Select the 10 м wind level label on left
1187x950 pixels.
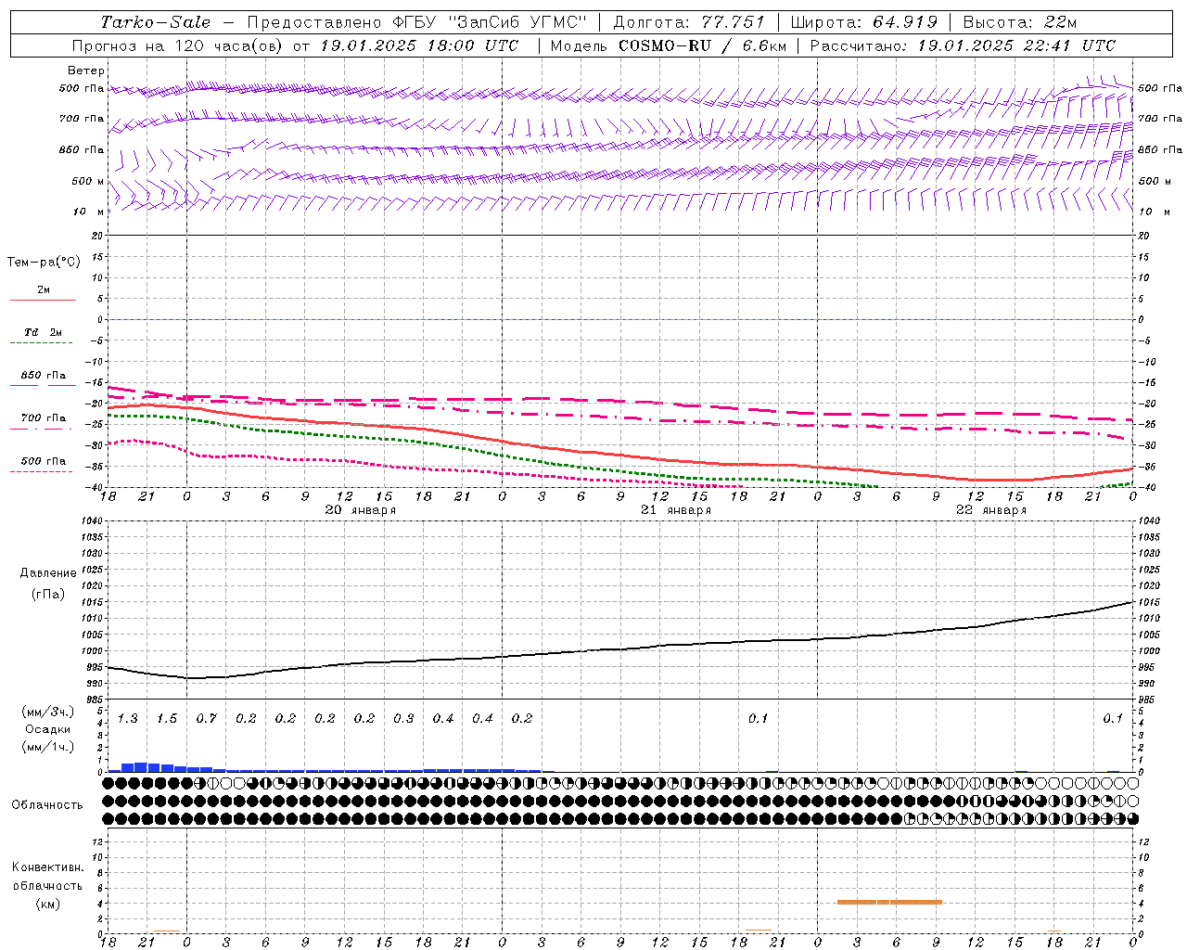click(89, 212)
